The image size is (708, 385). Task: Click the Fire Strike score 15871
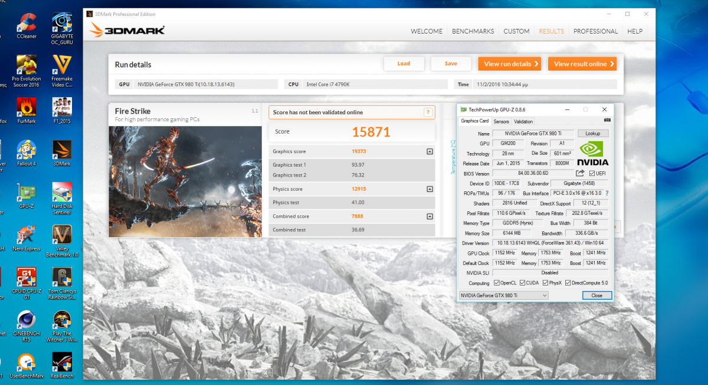tap(371, 132)
